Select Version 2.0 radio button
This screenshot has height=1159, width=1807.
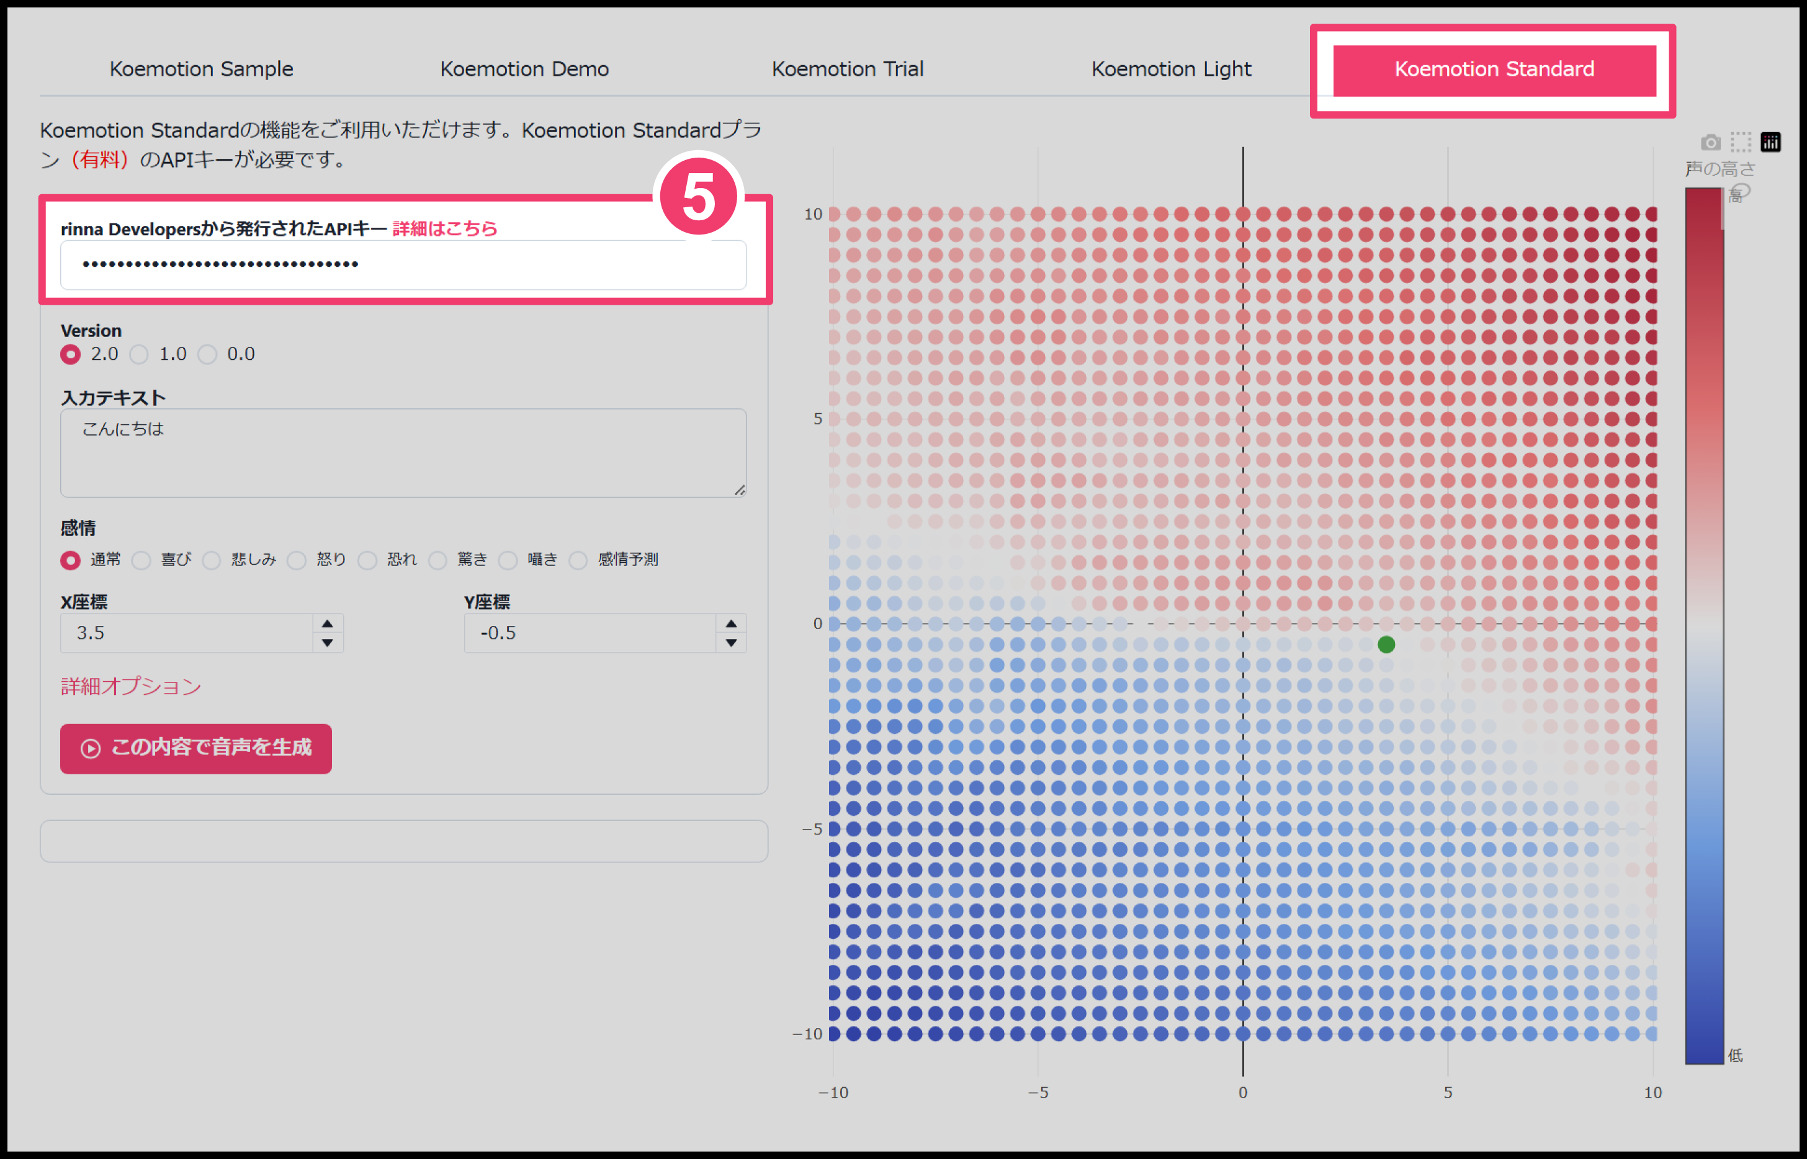(71, 354)
